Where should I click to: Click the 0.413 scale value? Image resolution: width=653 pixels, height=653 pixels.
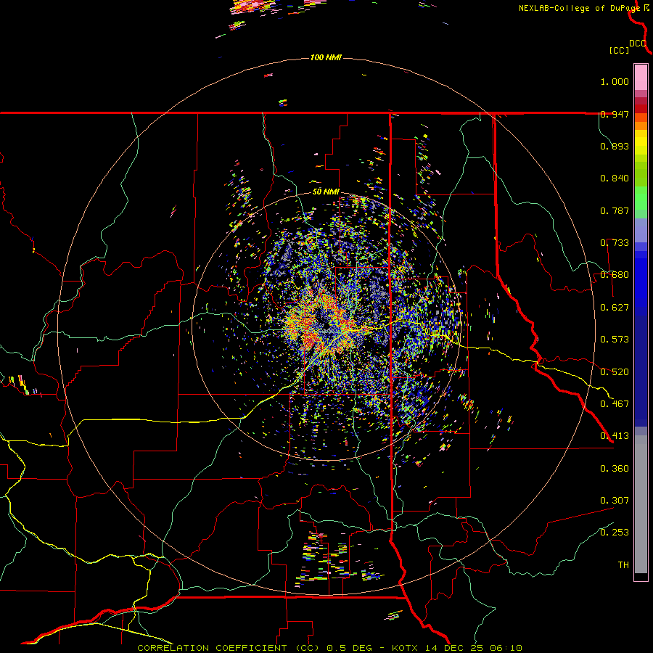(615, 436)
